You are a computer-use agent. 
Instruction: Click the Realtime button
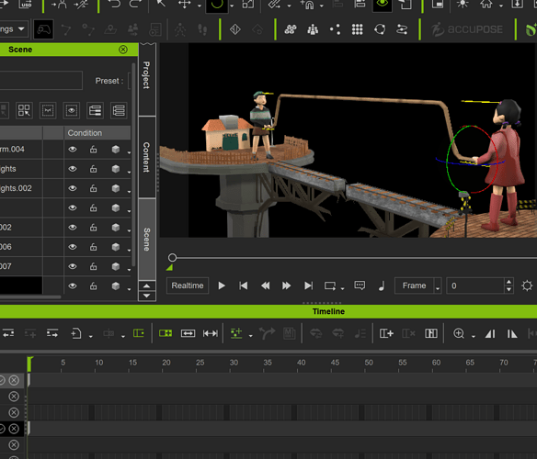click(x=188, y=285)
